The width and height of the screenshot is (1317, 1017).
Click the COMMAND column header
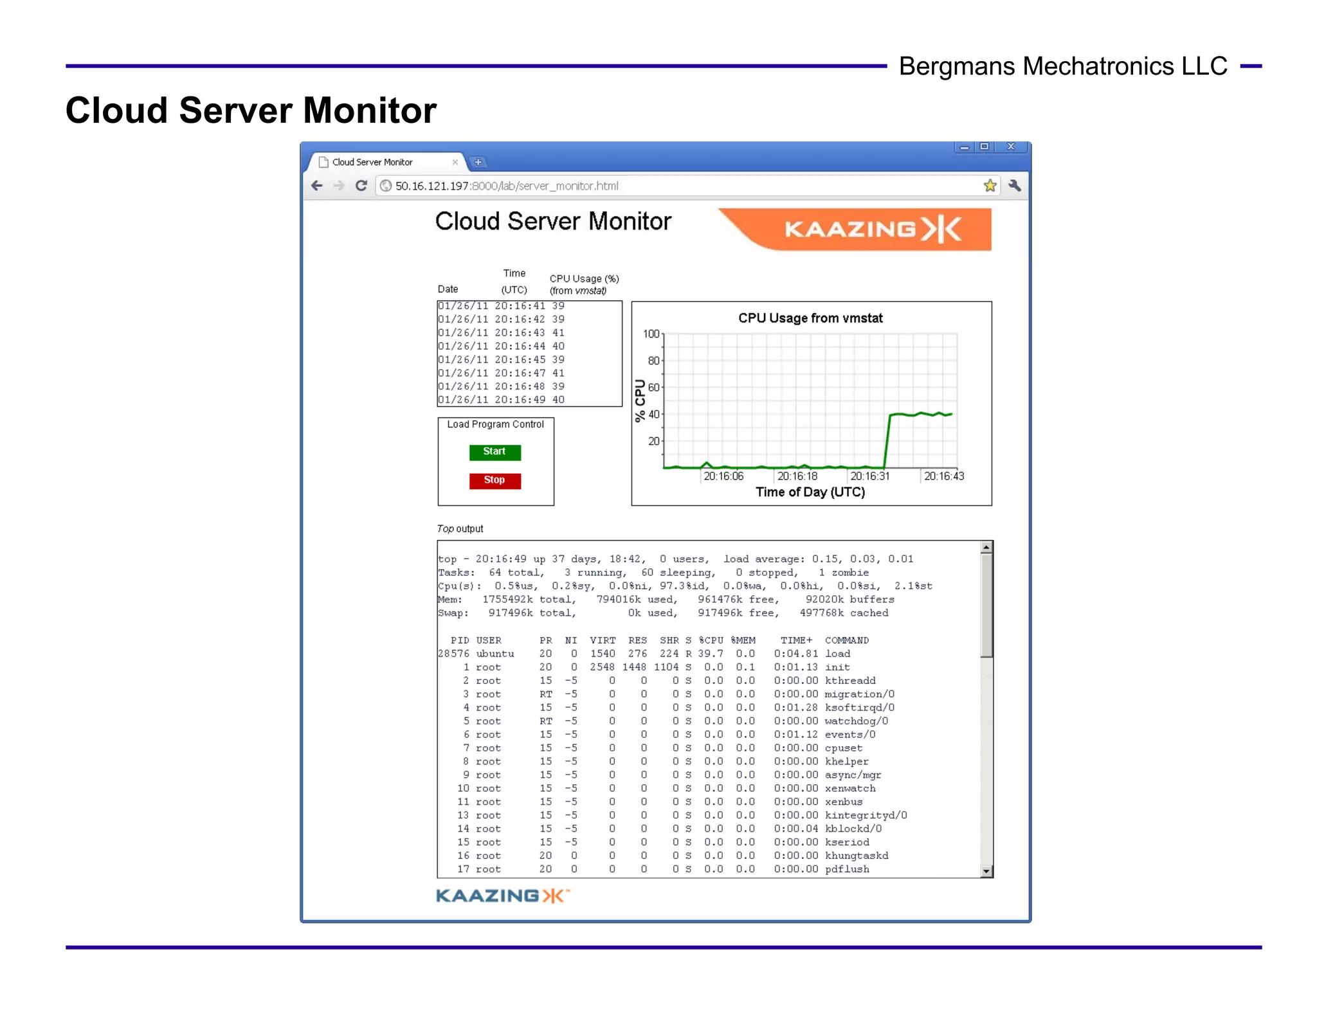pyautogui.click(x=846, y=640)
